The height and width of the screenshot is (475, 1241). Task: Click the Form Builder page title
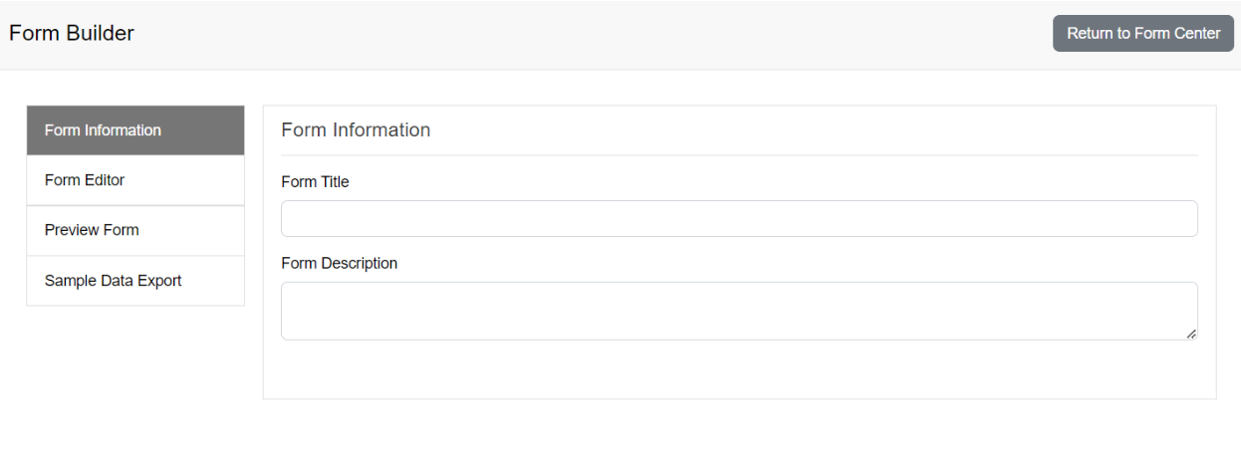[x=72, y=33]
